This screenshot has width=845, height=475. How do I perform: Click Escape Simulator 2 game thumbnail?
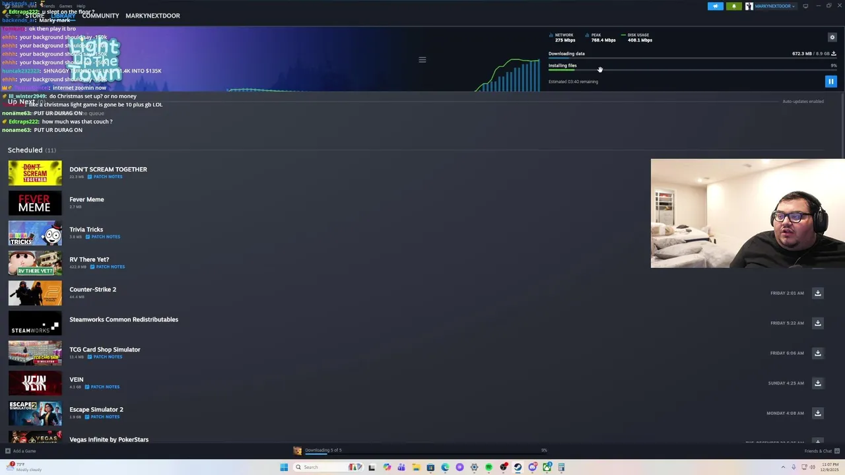point(35,413)
